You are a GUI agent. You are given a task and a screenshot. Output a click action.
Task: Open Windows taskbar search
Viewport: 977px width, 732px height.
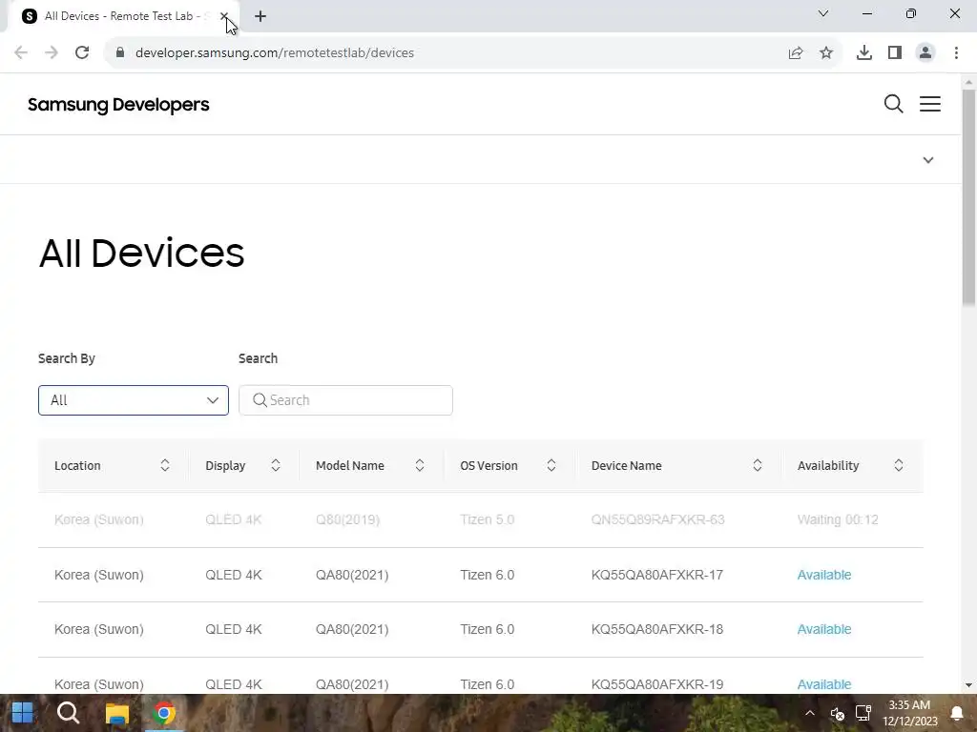pyautogui.click(x=69, y=713)
